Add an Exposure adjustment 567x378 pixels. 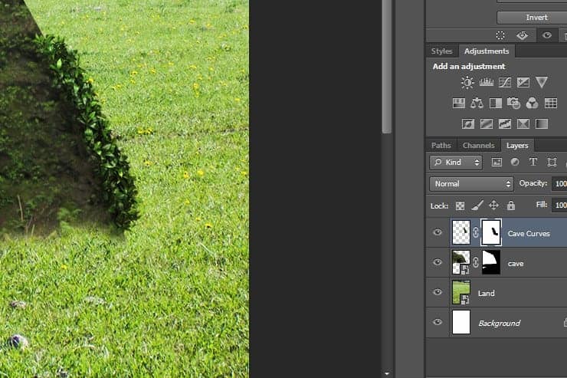coord(523,83)
